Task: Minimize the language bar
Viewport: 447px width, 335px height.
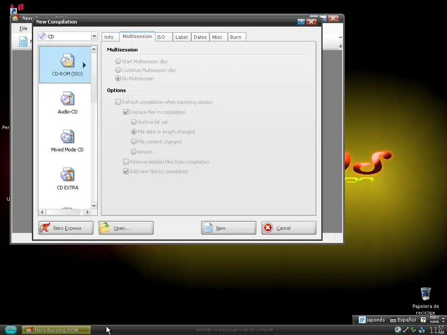Action: click(x=444, y=318)
